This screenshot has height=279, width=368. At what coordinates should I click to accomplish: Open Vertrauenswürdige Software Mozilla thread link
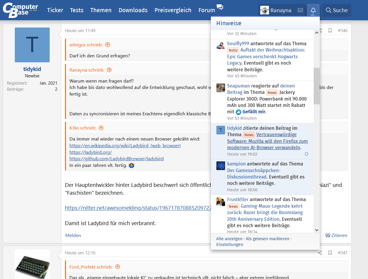click(x=268, y=141)
